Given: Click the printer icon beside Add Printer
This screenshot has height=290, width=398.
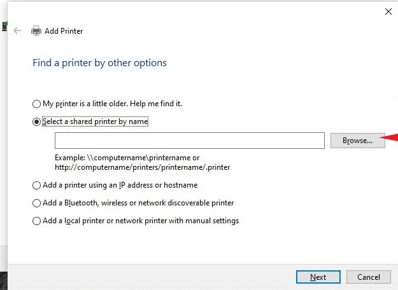Looking at the screenshot, I should (36, 31).
